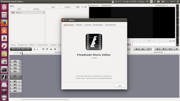Click Append Clip button at toolbar end
180x101 pixels.
(175, 49)
